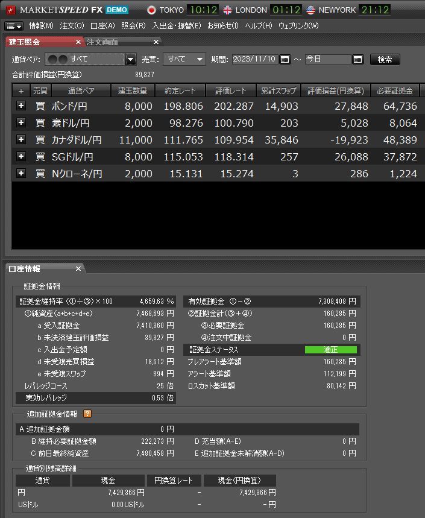Expand the Nクローネ/円 position row
This screenshot has width=425, height=518.
(21, 173)
